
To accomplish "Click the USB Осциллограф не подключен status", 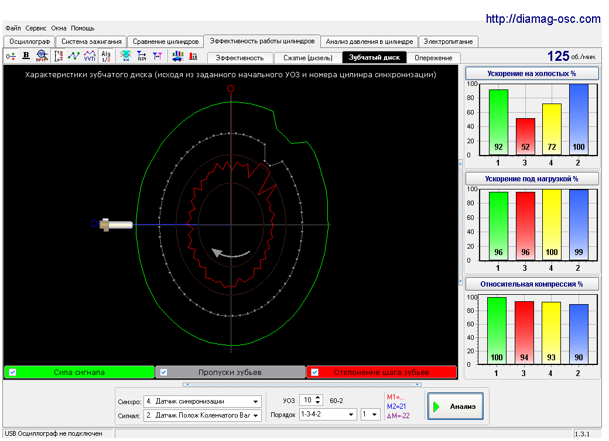I will point(54,433).
